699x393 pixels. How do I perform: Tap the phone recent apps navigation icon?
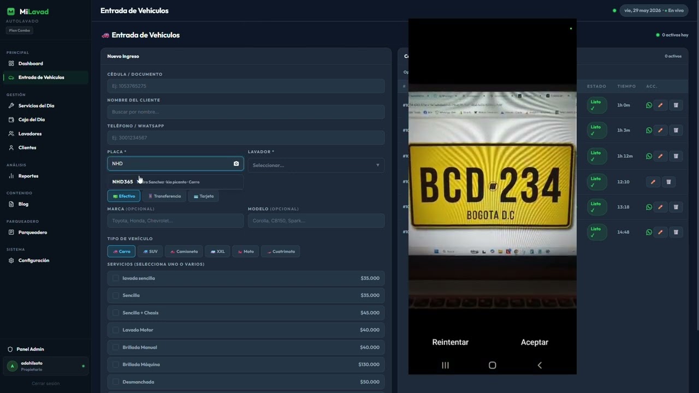[445, 365]
